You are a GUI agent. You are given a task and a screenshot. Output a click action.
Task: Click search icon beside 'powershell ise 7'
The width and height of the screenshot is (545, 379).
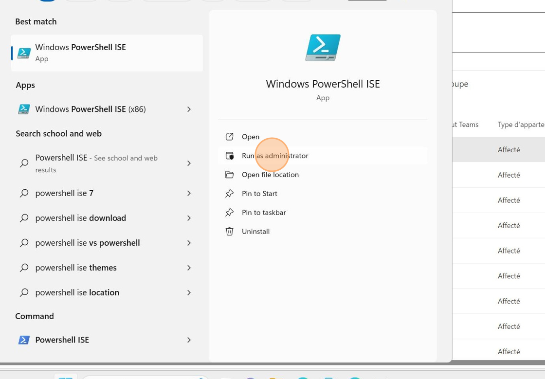tap(24, 193)
